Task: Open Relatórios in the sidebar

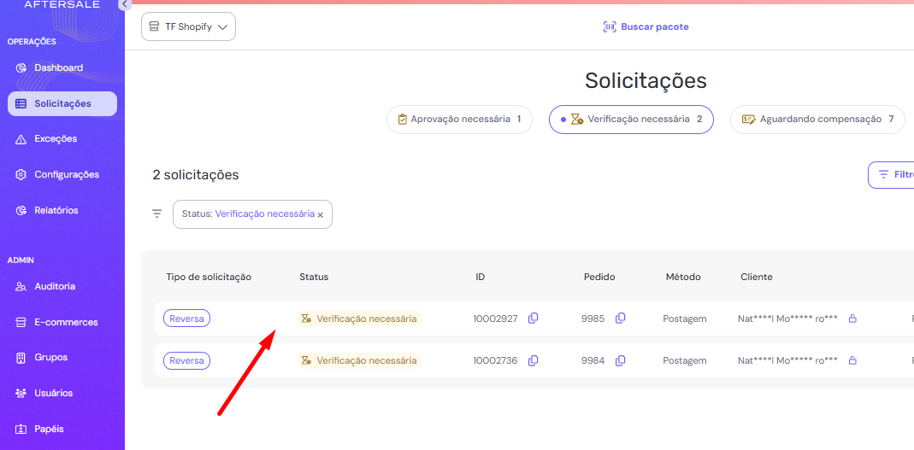Action: click(56, 210)
